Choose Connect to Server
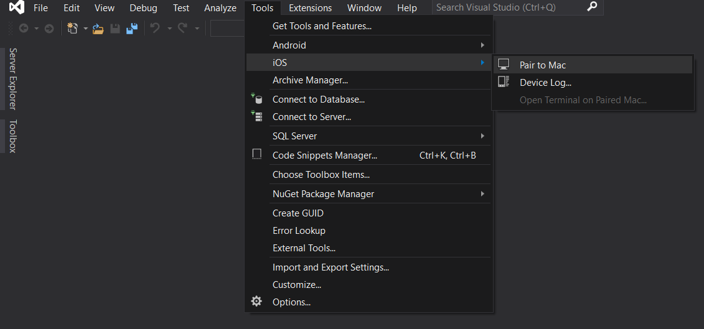The width and height of the screenshot is (704, 329). [x=368, y=117]
